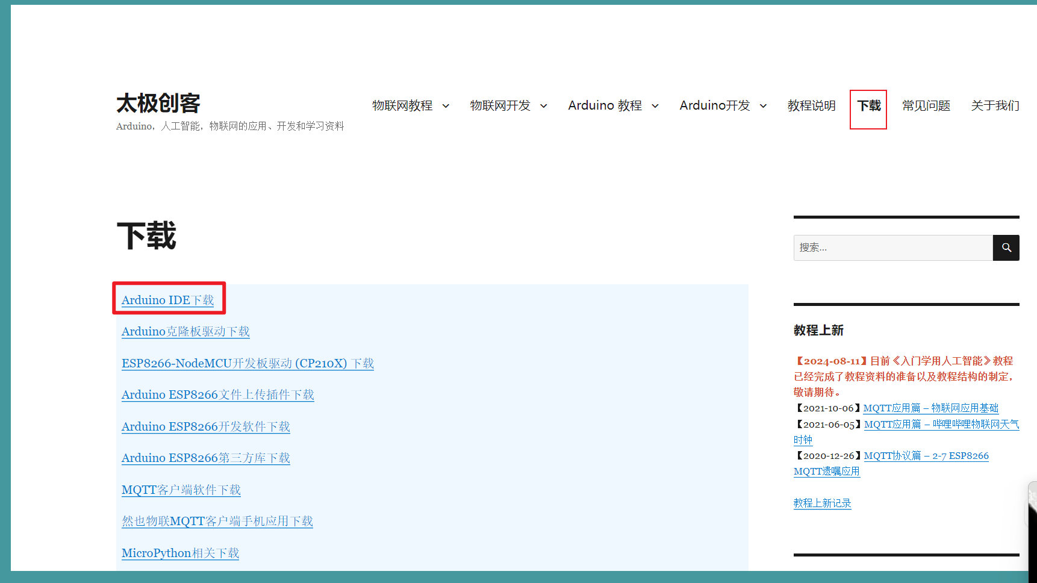1037x583 pixels.
Task: Expand the Arduino 教程 submenu chevron
Action: click(655, 106)
